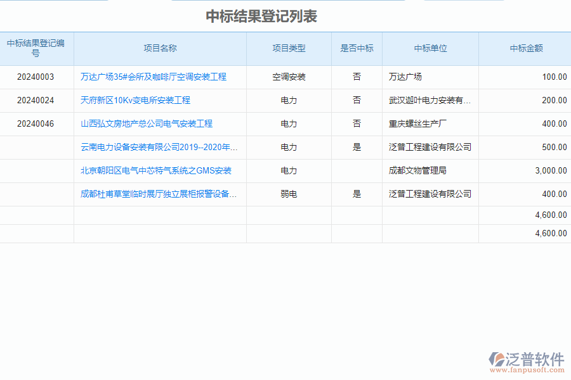Select the 北京朝阳区电气中芯特气系统 row
The width and height of the screenshot is (571, 380).
156,170
